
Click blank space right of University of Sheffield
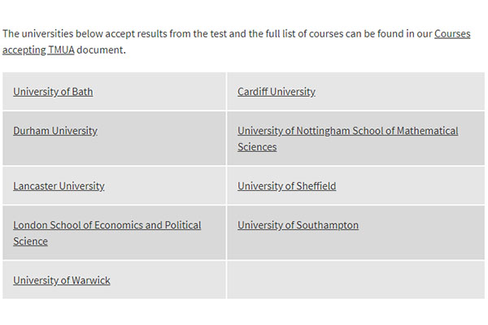click(409, 186)
